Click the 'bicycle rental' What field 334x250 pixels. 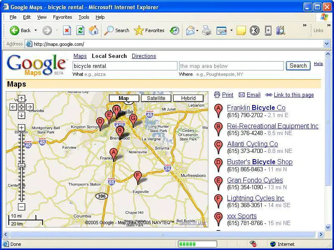(125, 66)
